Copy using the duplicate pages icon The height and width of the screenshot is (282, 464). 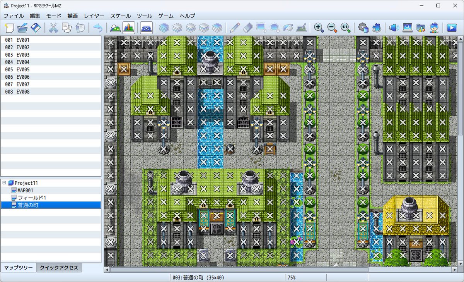coord(67,28)
